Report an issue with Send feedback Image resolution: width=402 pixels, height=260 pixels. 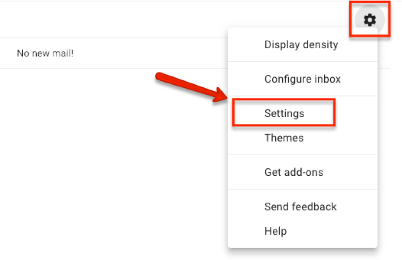[300, 207]
